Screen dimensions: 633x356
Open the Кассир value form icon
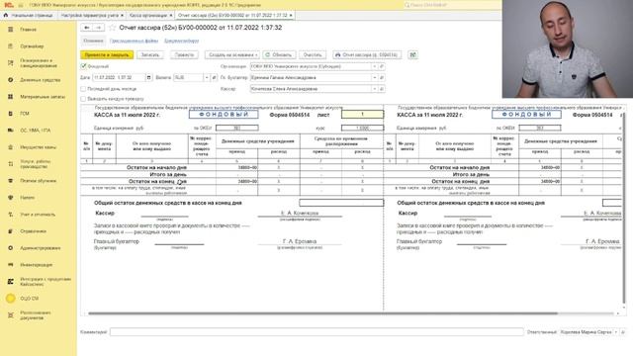pos(382,89)
